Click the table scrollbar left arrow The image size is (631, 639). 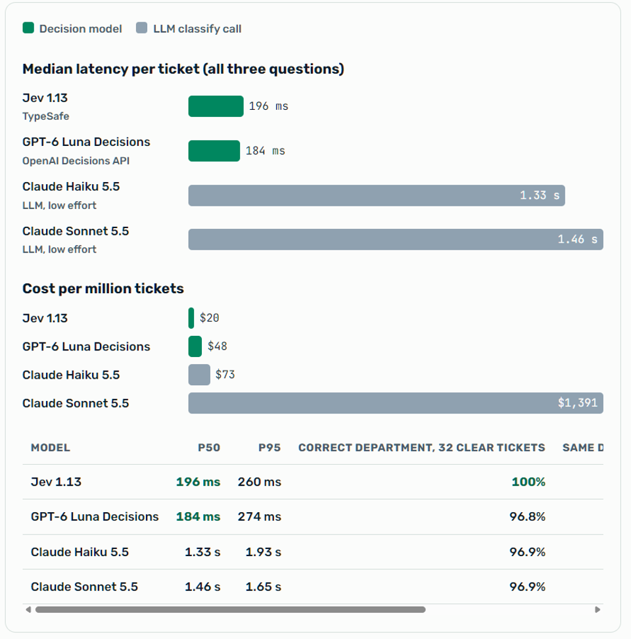pos(28,609)
